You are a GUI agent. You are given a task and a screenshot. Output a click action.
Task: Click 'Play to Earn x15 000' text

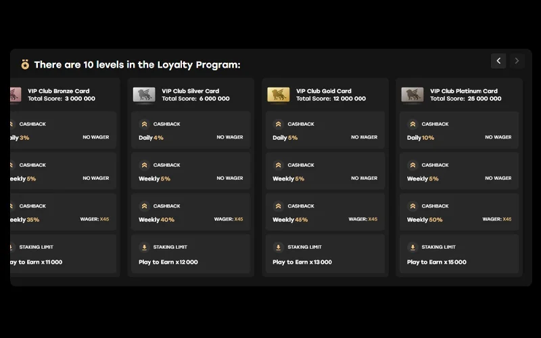(x=436, y=262)
